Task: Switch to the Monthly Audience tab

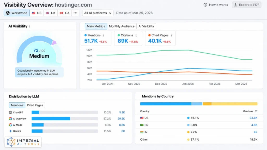Action: (x=122, y=26)
